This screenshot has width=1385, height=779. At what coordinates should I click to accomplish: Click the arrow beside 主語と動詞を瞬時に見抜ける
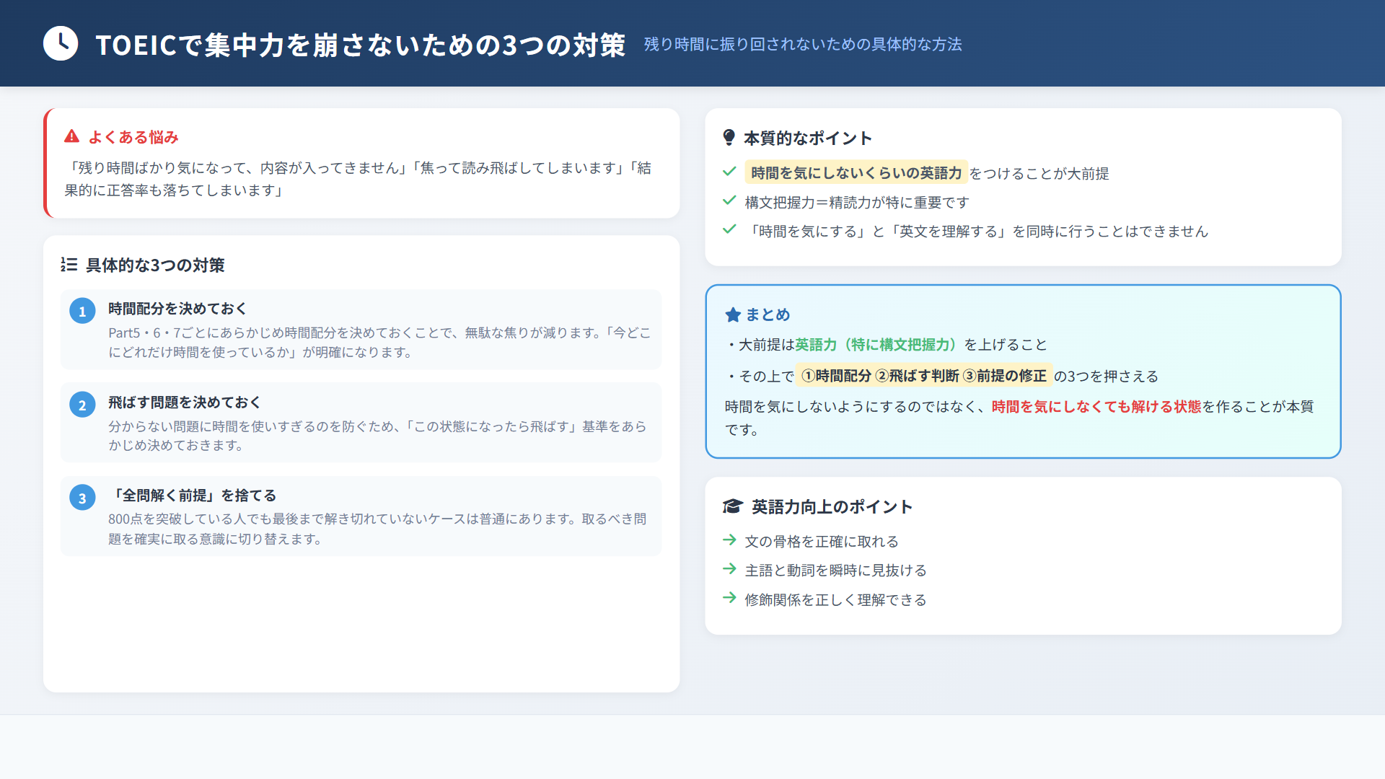click(x=729, y=569)
